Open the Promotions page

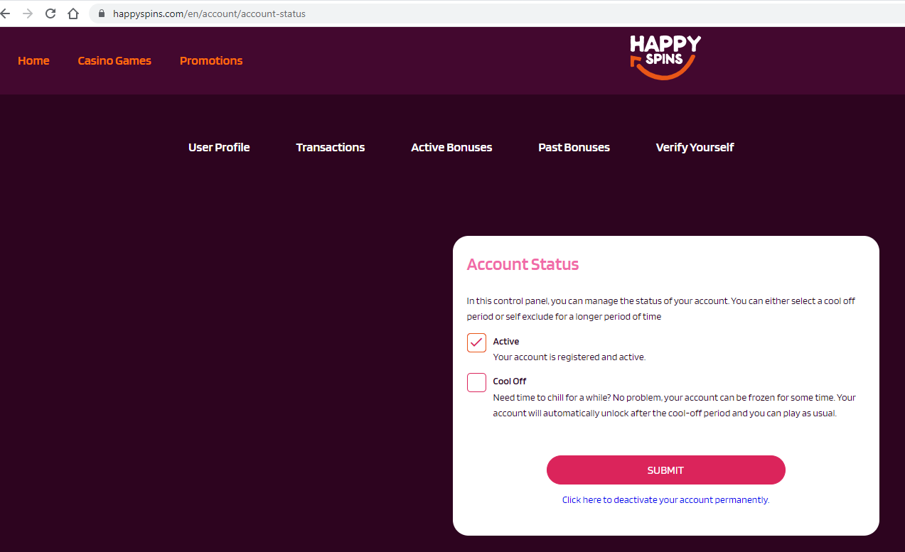click(x=211, y=61)
